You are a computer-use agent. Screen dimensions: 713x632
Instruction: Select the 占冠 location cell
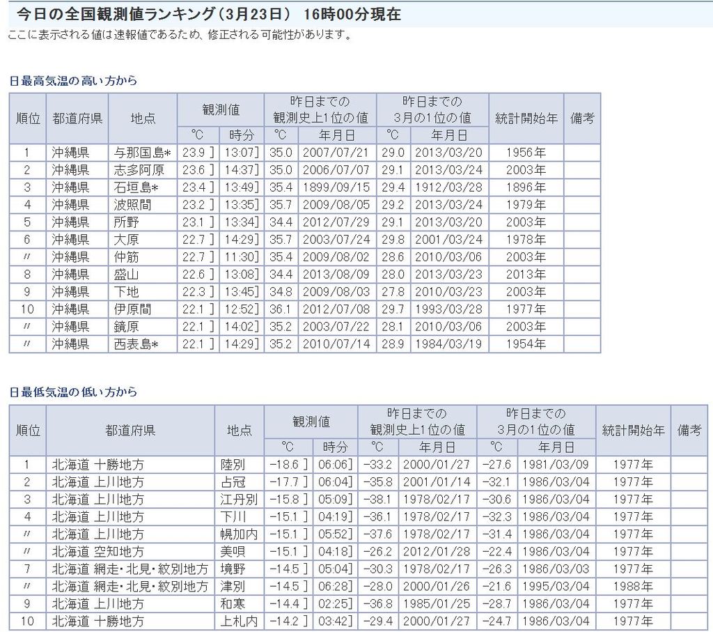click(233, 482)
